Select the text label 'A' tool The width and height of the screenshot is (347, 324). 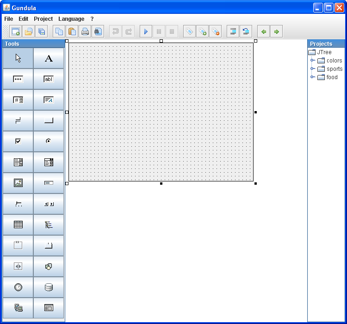click(49, 58)
